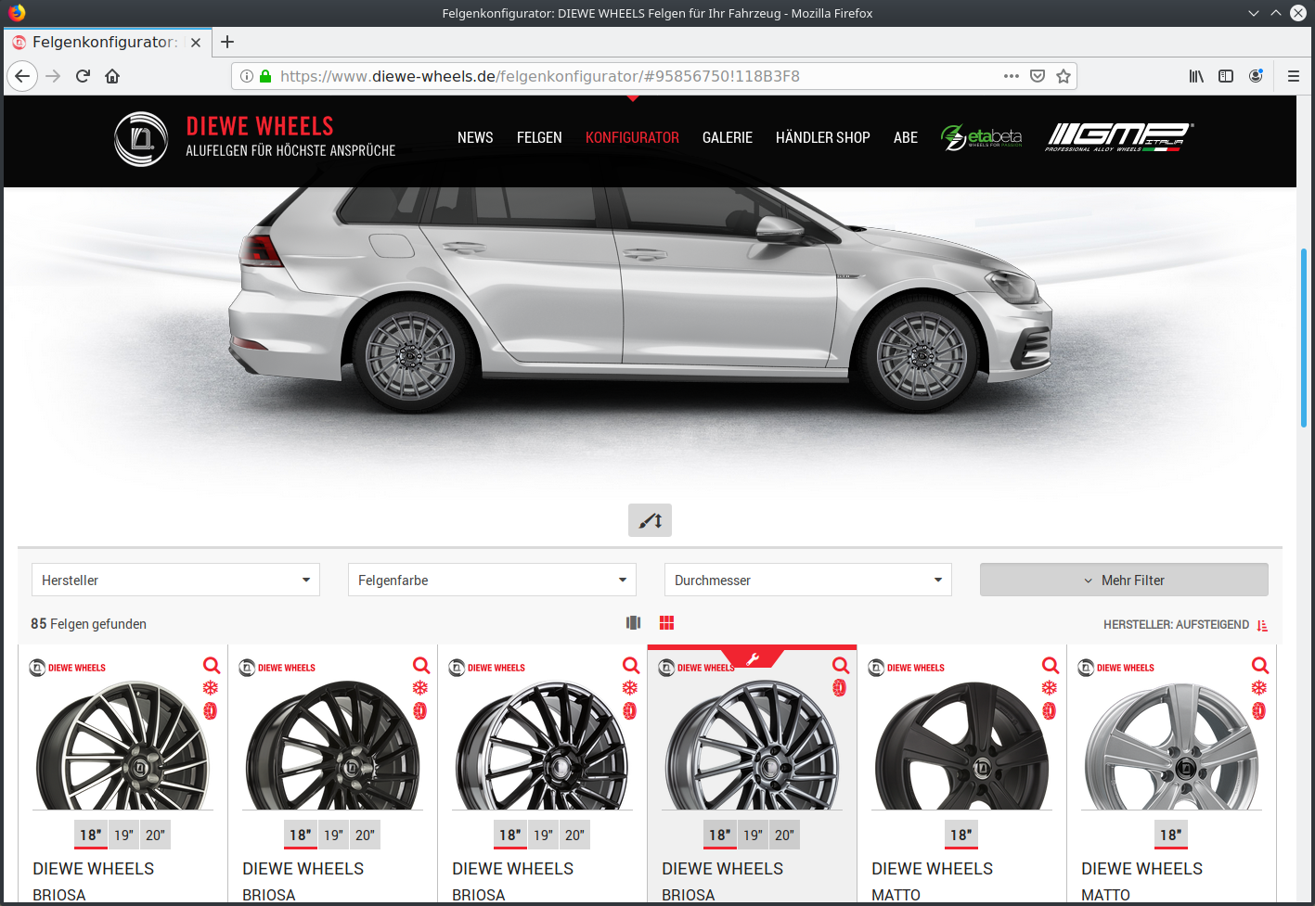Select 18" on the selected grey BRIOSA
Image resolution: width=1315 pixels, height=906 pixels.
click(720, 836)
